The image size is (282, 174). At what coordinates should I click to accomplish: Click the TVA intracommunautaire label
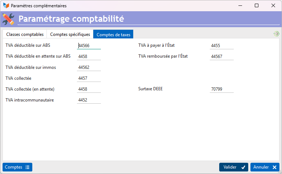pos(30,100)
